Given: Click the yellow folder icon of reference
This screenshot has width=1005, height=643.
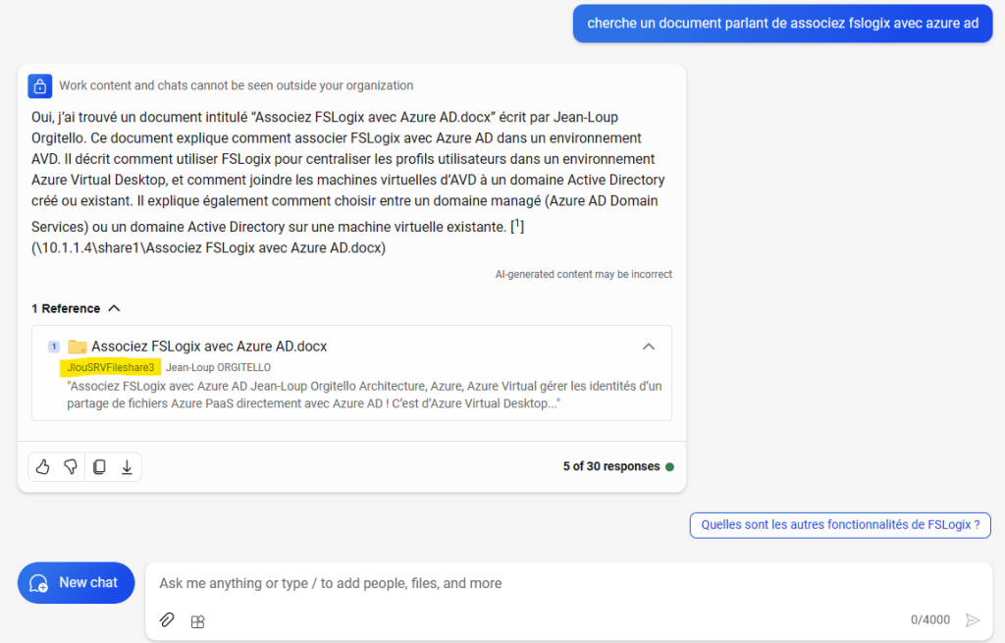Looking at the screenshot, I should coord(77,347).
